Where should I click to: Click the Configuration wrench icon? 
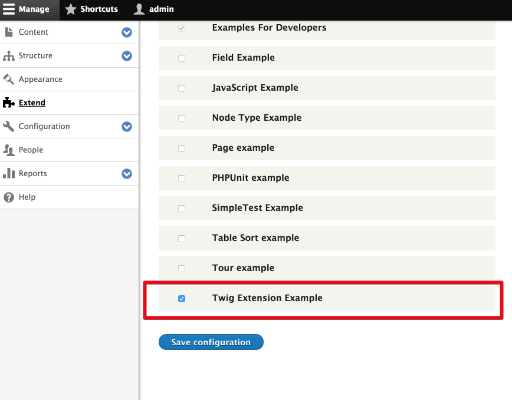(8, 126)
